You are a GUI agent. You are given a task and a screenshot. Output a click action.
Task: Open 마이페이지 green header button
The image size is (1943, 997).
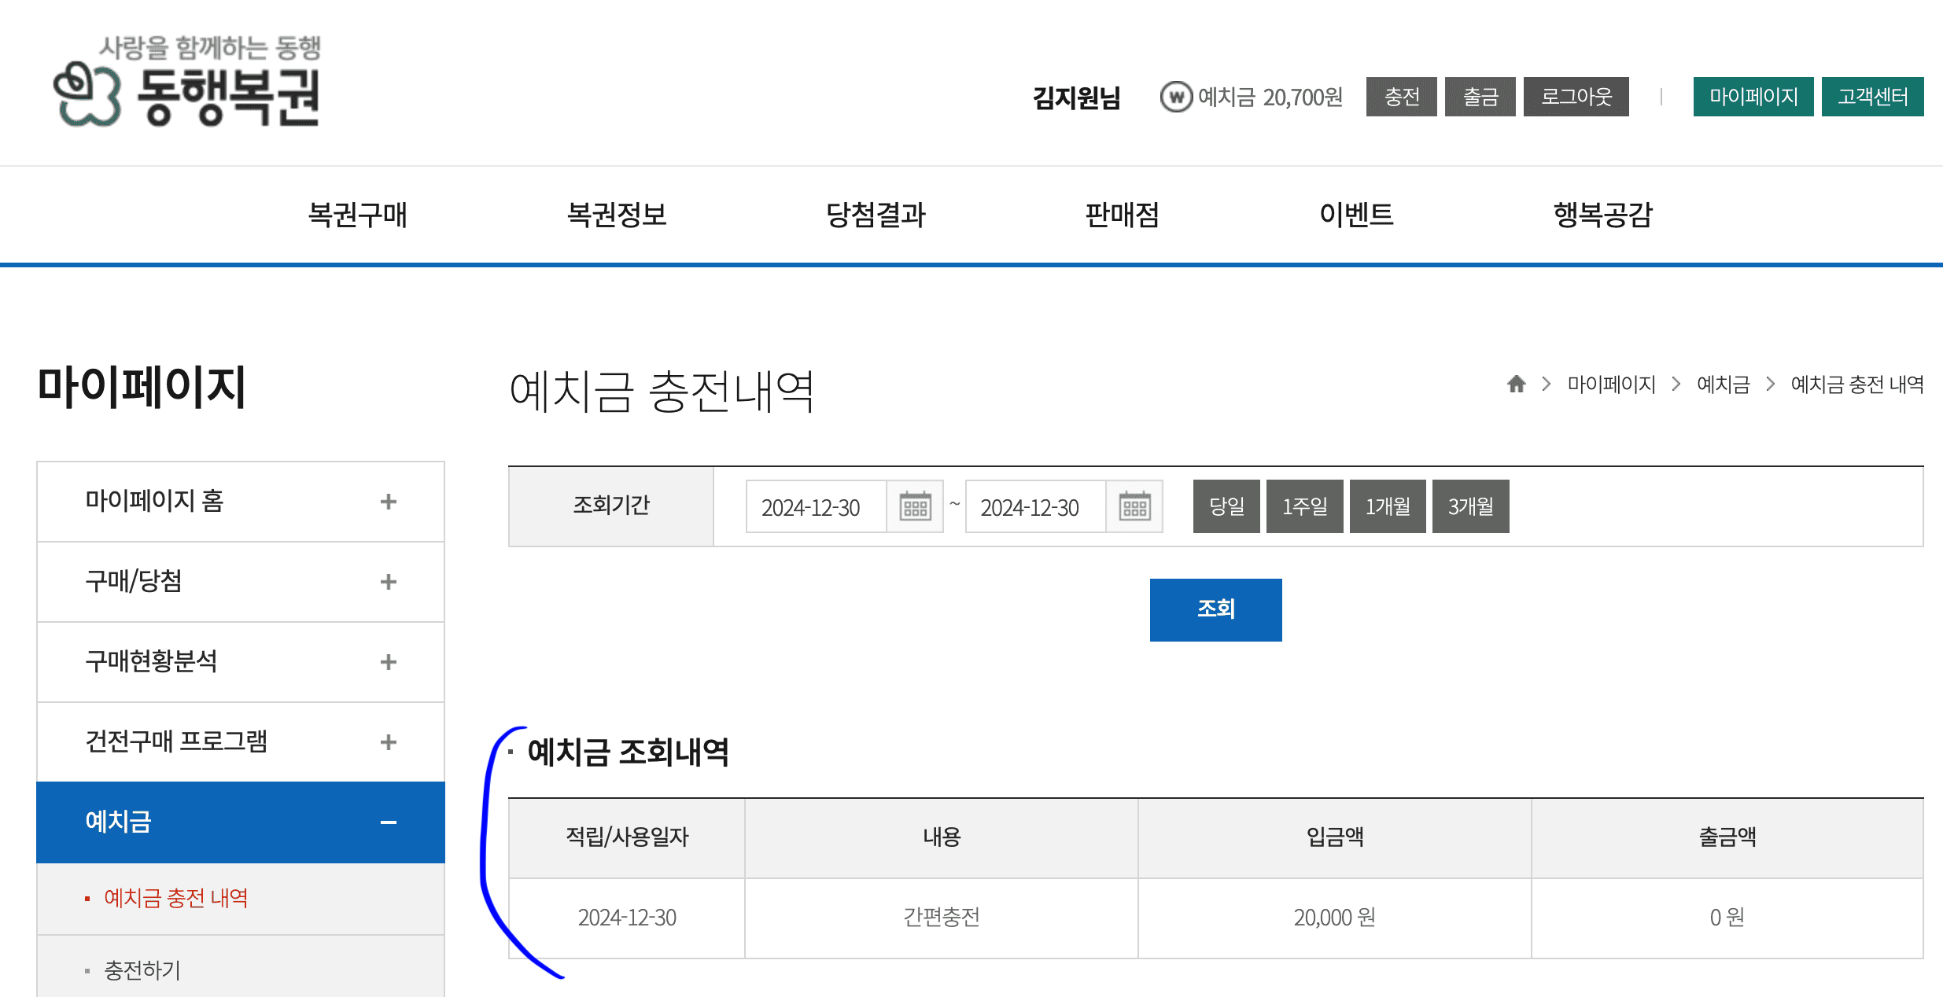point(1753,97)
